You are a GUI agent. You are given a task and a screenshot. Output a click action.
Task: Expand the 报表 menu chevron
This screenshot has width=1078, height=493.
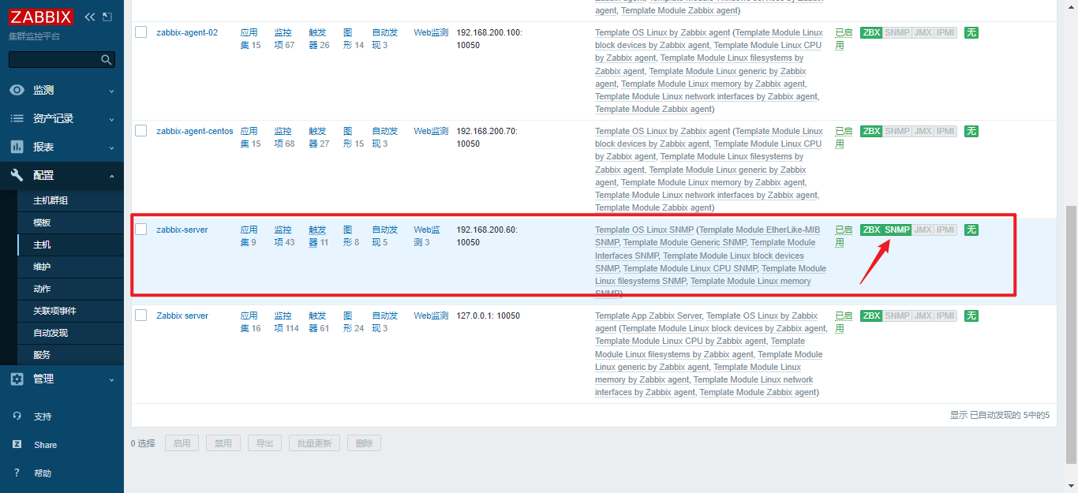pyautogui.click(x=111, y=148)
